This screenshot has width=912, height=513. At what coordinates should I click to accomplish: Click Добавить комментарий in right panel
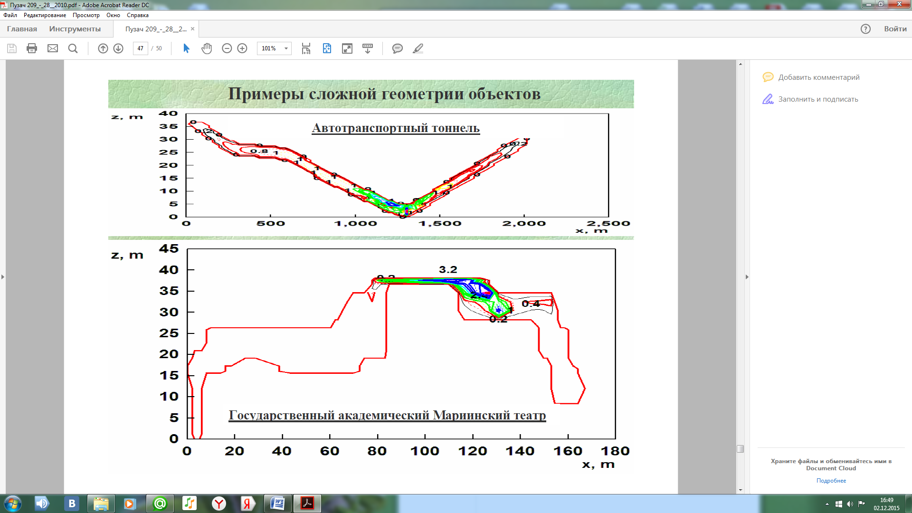(811, 77)
